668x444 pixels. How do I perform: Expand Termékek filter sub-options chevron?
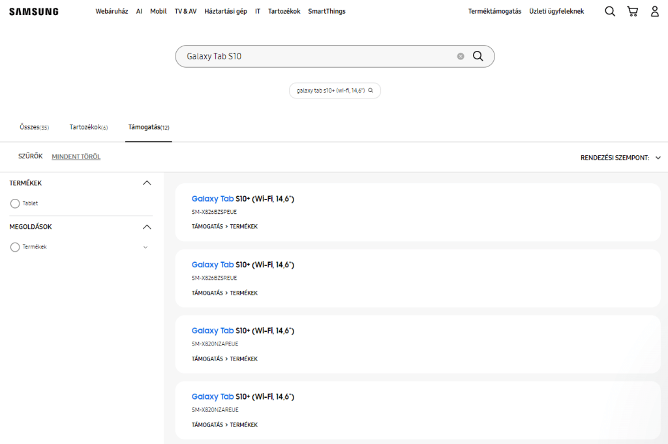tap(145, 247)
